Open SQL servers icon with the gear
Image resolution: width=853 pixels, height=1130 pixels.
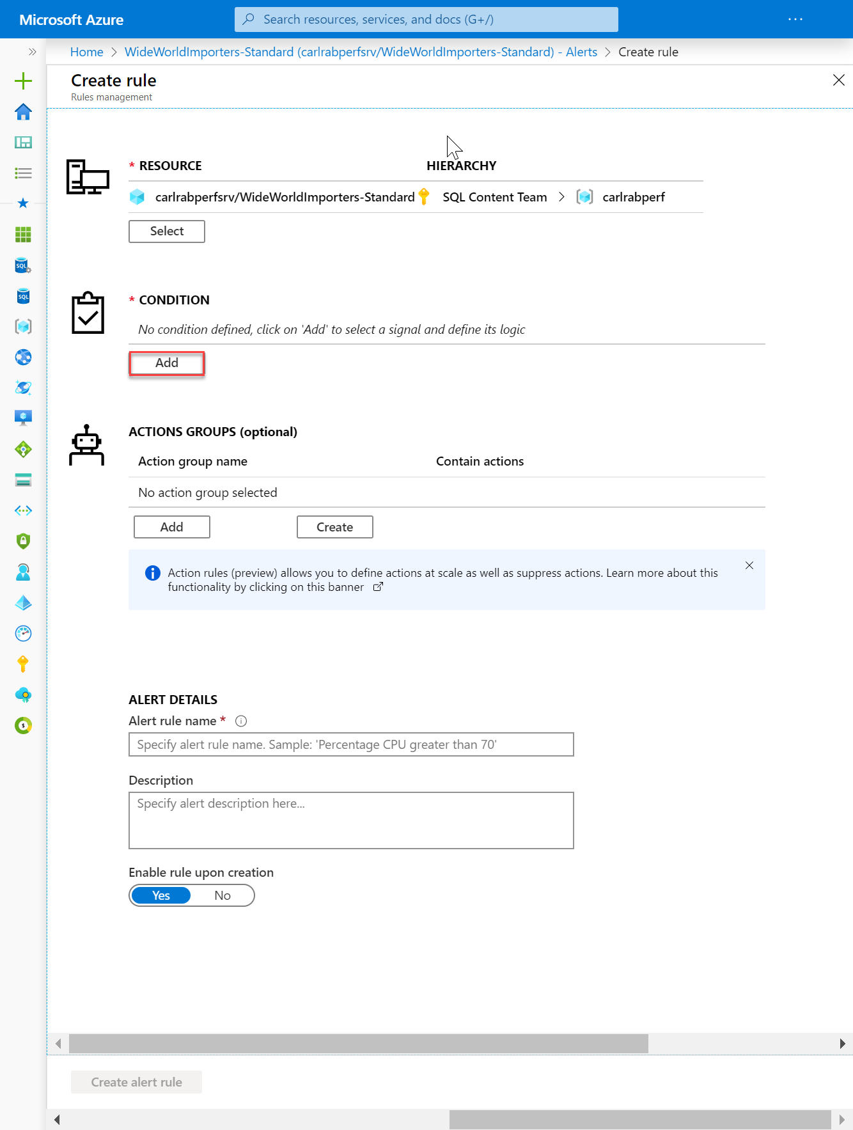click(23, 265)
